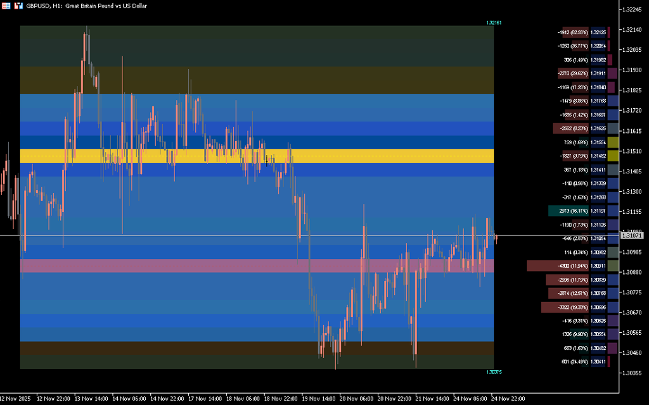Click the -2552 (8.23%) delta row
The height and width of the screenshot is (405, 649).
tap(570, 128)
